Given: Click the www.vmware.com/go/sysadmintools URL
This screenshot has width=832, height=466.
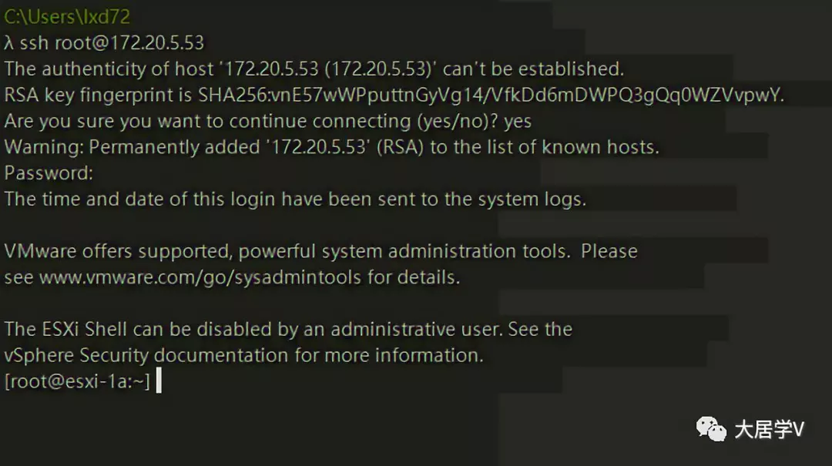Looking at the screenshot, I should [x=200, y=277].
